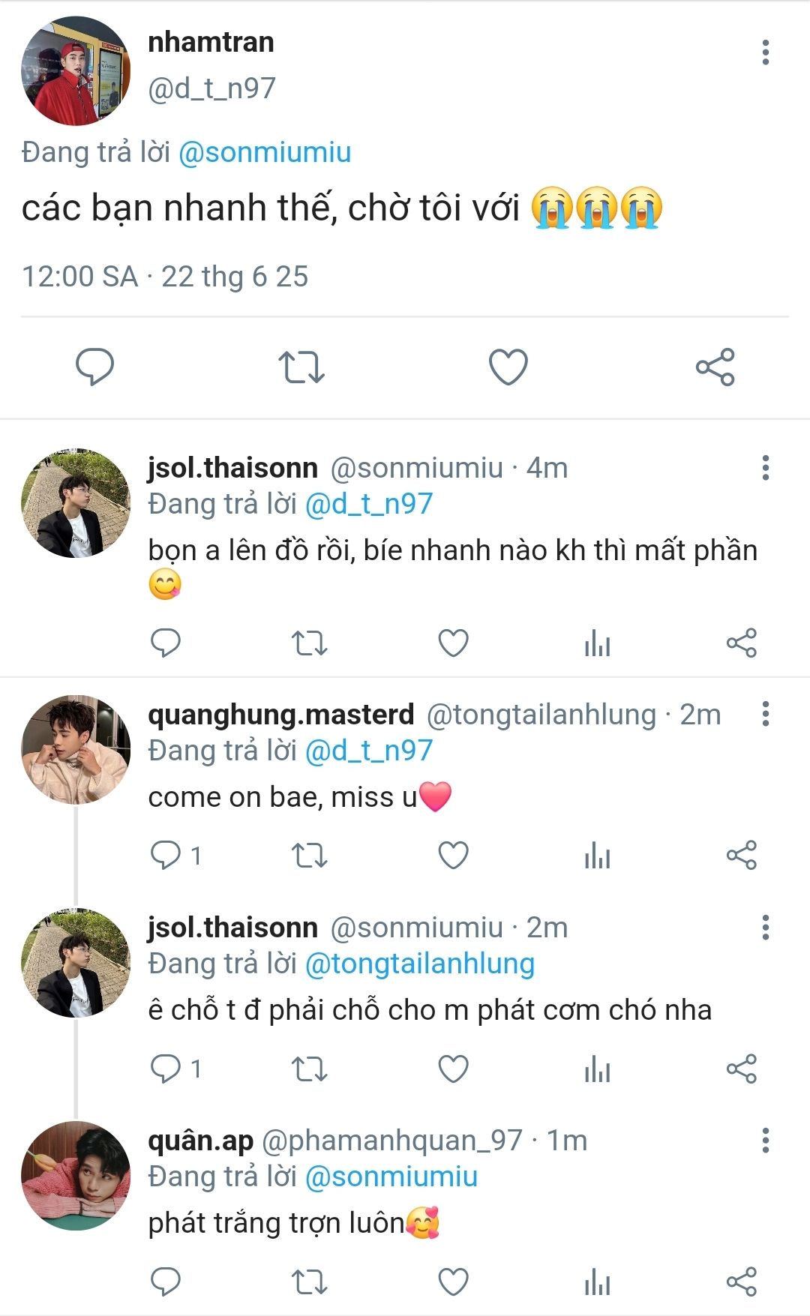Screen dimensions: 810x1316
Task: View analytics for quanghung.masterd's reply
Action: (597, 855)
